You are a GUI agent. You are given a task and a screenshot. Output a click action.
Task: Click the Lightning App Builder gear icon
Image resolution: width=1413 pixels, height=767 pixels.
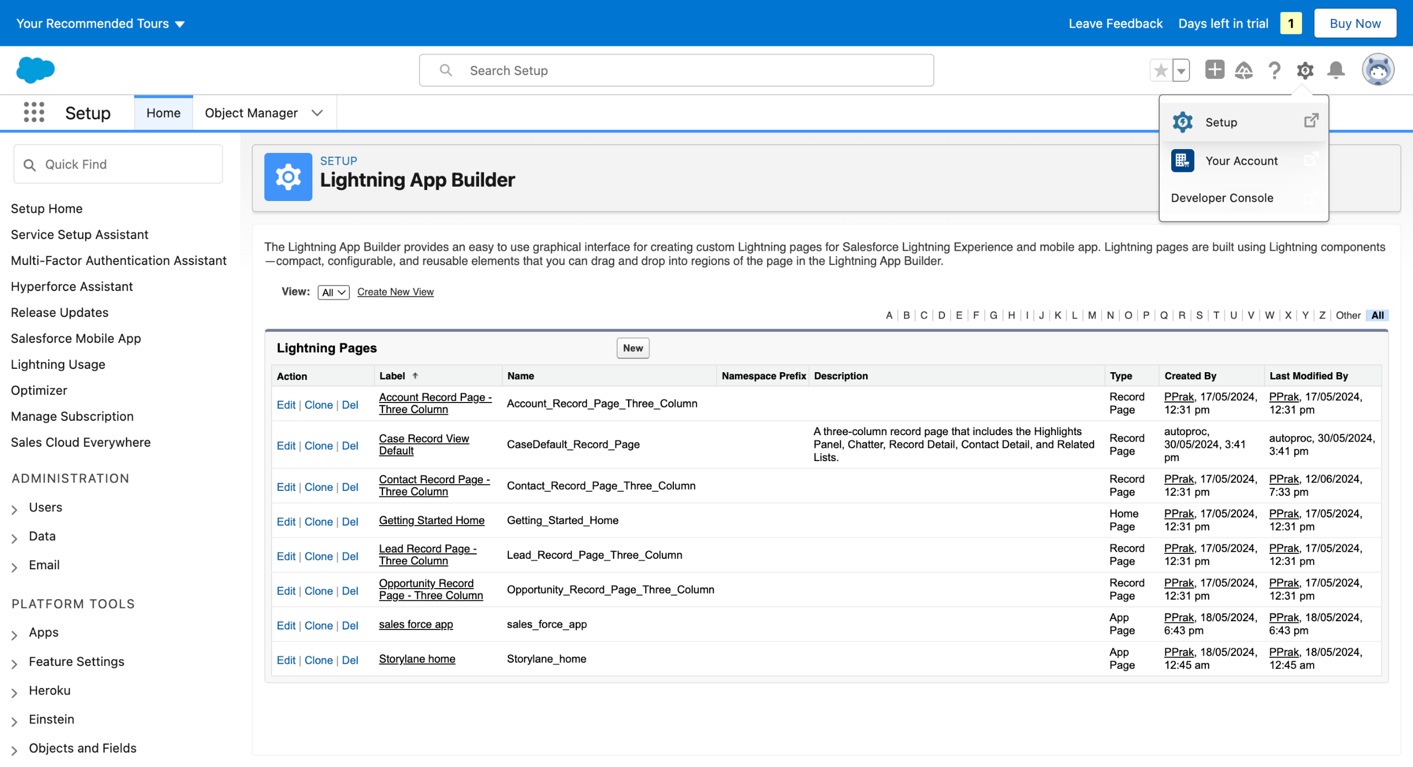(288, 177)
